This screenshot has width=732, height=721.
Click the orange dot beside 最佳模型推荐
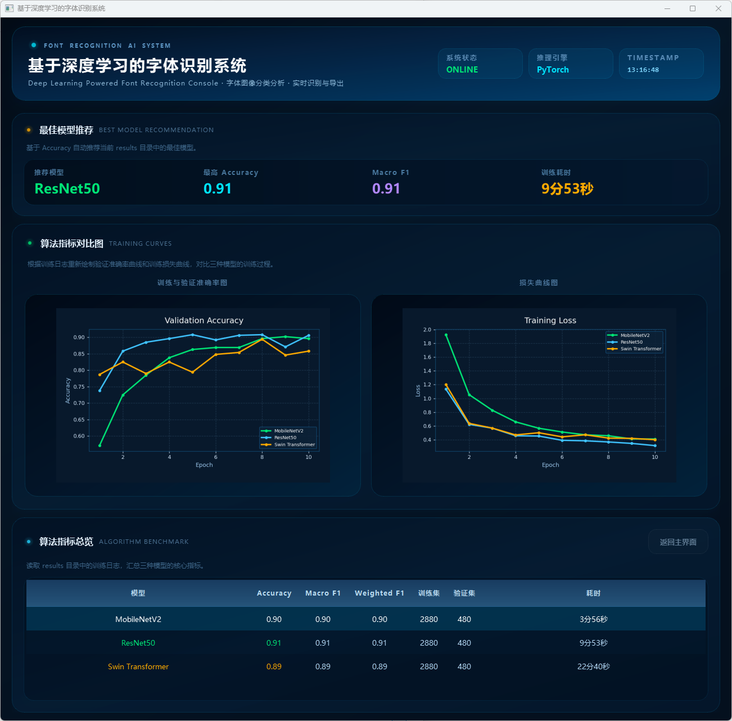coord(29,130)
